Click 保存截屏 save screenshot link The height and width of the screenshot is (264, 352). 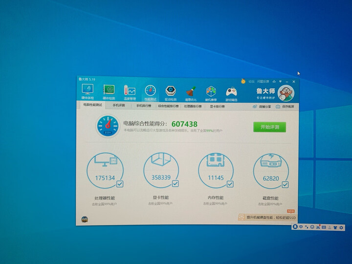pyautogui.click(x=285, y=106)
